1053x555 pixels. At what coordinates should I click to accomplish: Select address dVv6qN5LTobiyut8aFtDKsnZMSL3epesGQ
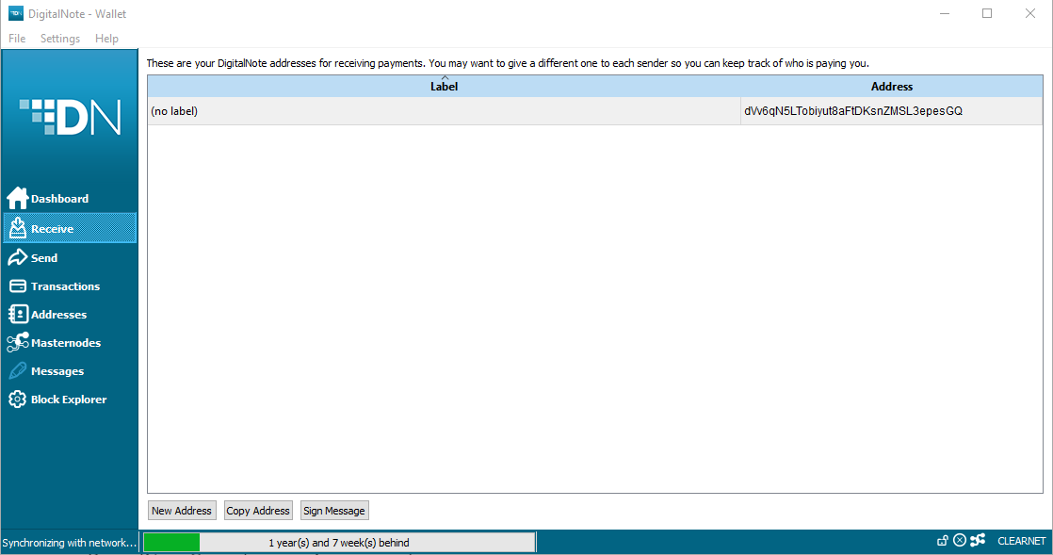tap(892, 111)
